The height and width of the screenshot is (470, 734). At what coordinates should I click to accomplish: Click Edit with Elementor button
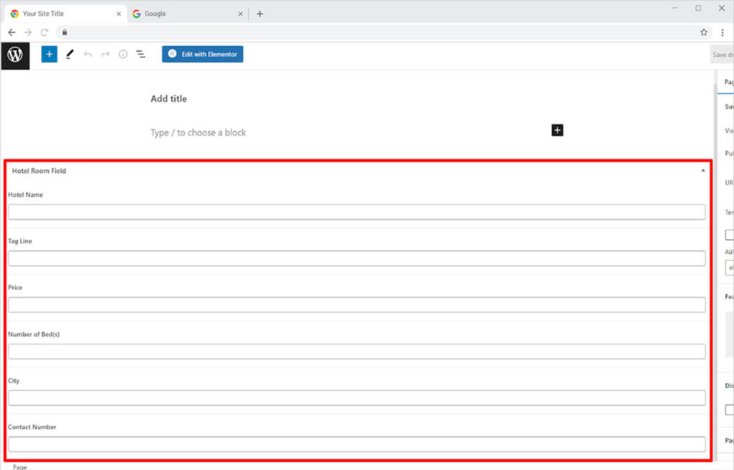tap(202, 55)
